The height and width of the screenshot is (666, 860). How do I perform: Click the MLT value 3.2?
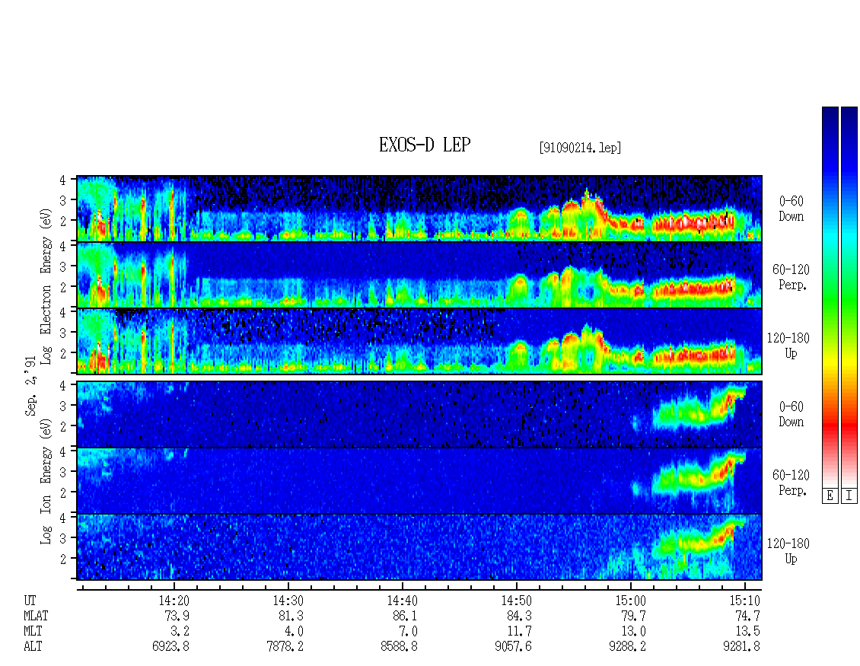click(x=180, y=632)
